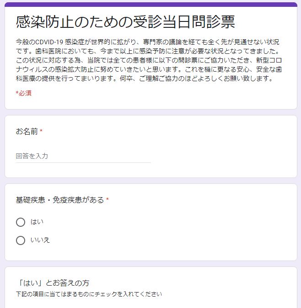Click the red asterisk beside "基礎疾患・免疫疾患がある"

(x=107, y=200)
